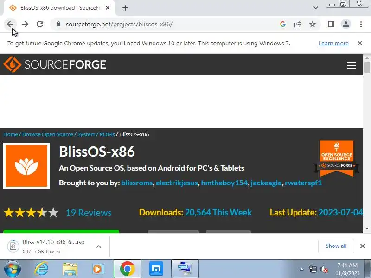Open Windows Explorer from taskbar
371x278 pixels.
(70, 269)
